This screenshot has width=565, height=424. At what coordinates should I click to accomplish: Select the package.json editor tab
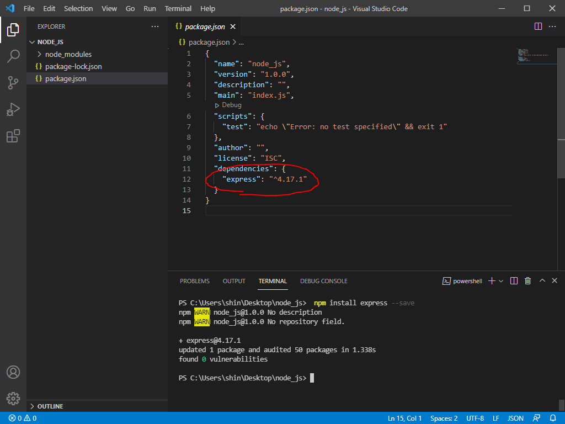pos(205,26)
